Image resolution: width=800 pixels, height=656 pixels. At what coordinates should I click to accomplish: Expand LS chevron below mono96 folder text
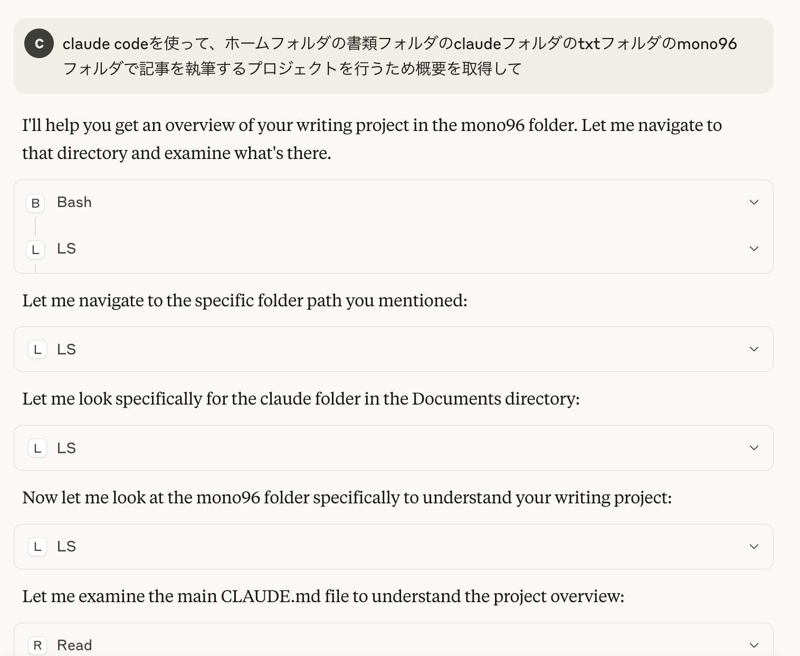754,547
